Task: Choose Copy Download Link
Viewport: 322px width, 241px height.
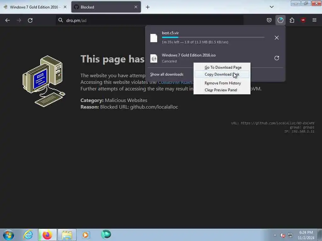Action: 222,74
